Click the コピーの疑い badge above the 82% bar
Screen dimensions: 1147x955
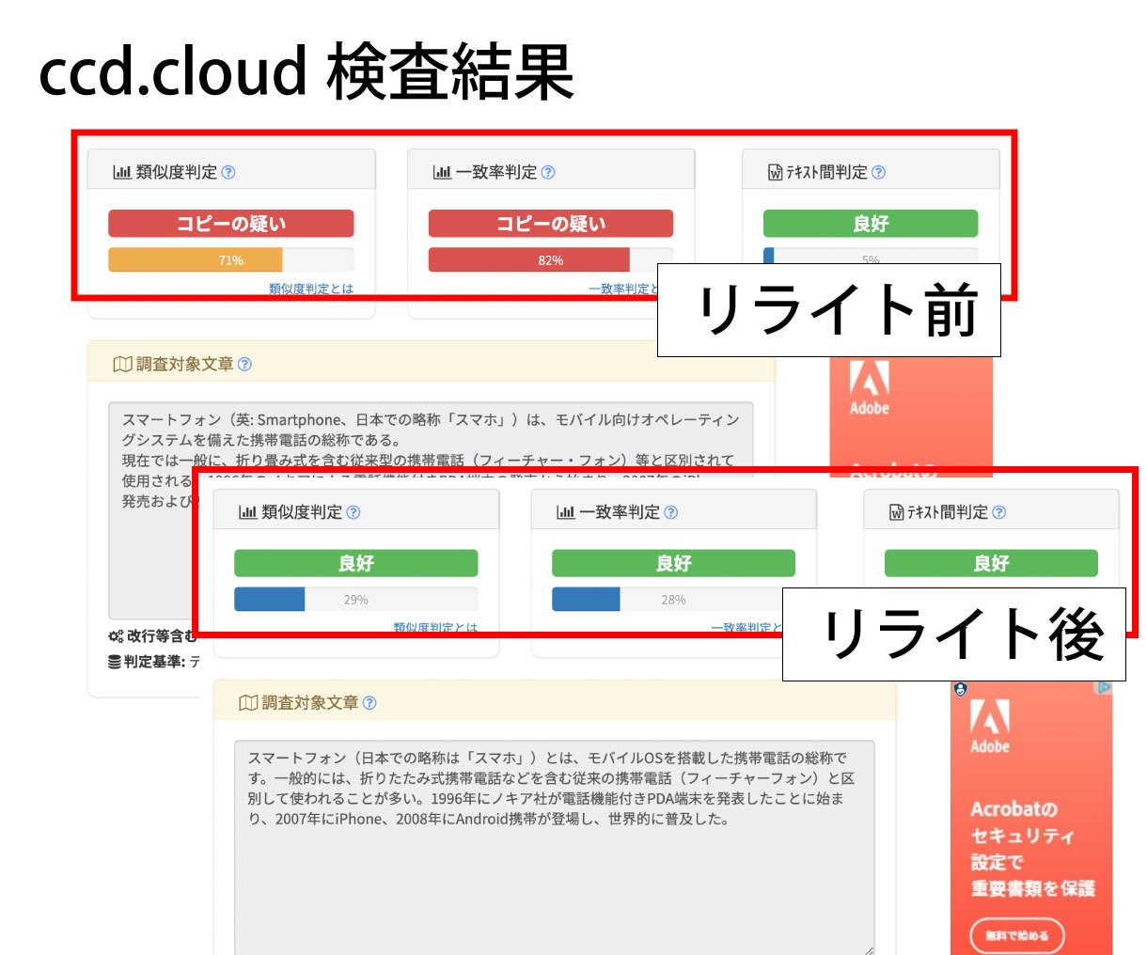tap(551, 224)
